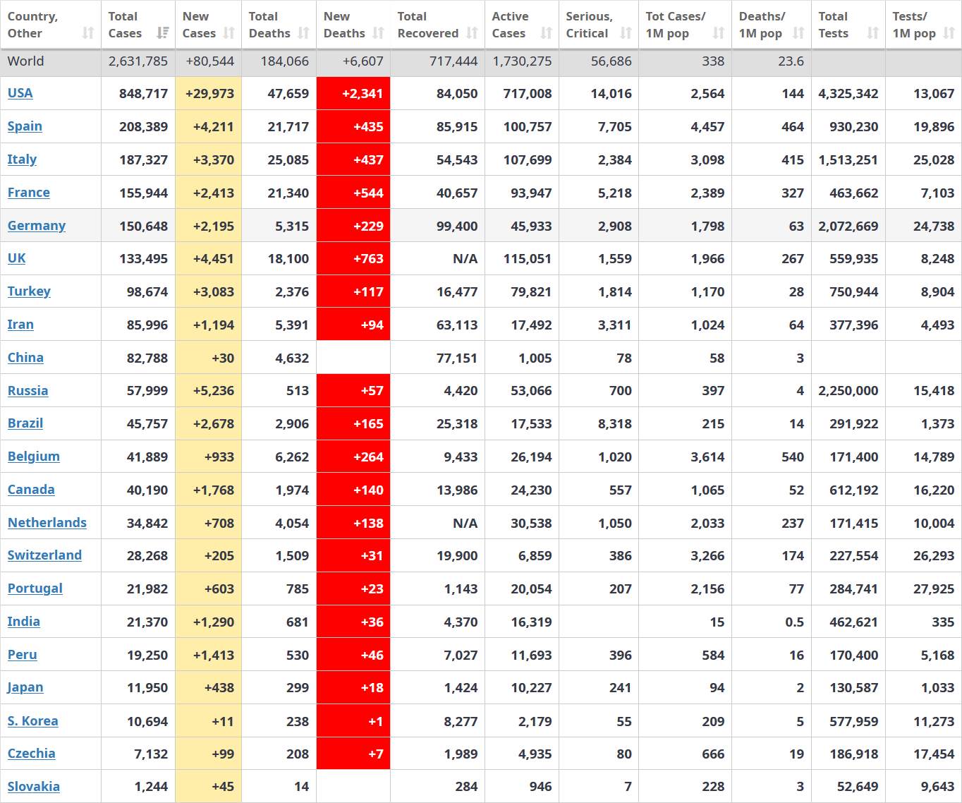Click Serious, Critical sort arrows

[626, 33]
